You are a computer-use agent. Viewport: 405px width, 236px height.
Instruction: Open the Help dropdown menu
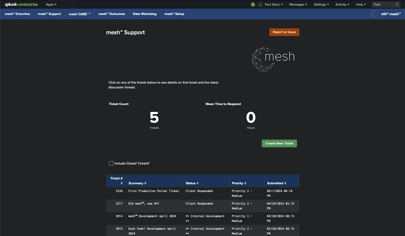[361, 4]
